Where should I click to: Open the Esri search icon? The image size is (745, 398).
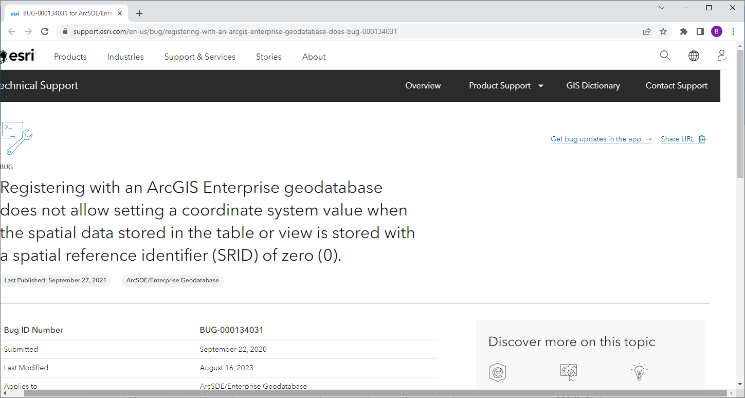[x=665, y=56]
